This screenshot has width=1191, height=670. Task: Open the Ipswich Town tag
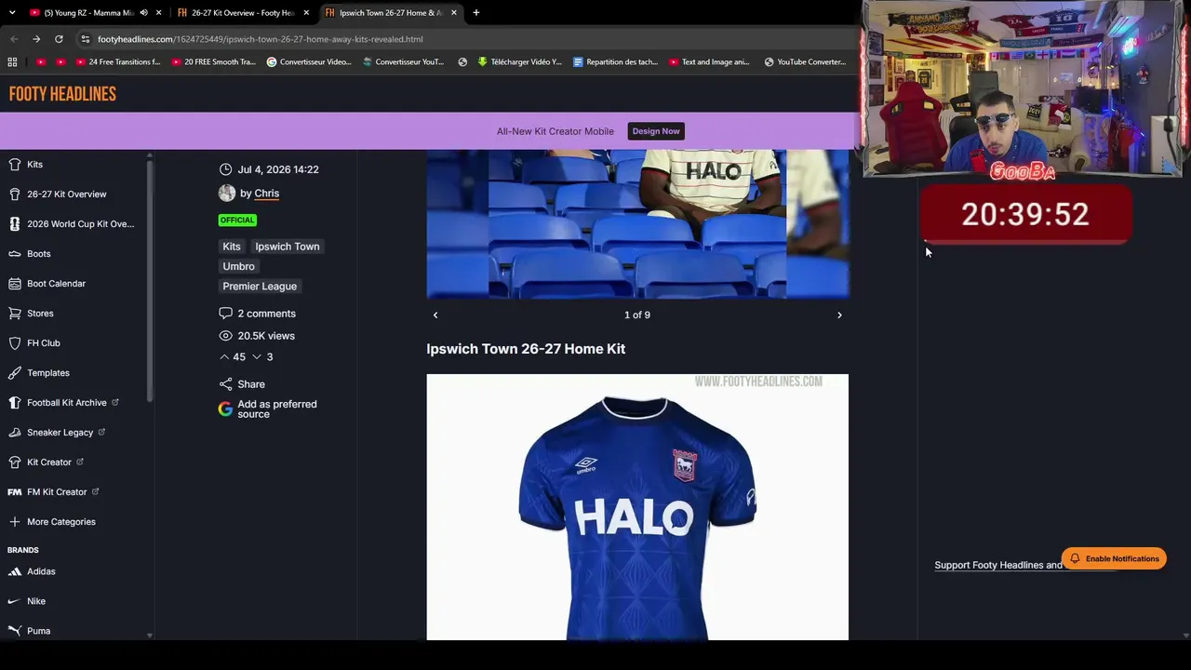click(x=288, y=247)
